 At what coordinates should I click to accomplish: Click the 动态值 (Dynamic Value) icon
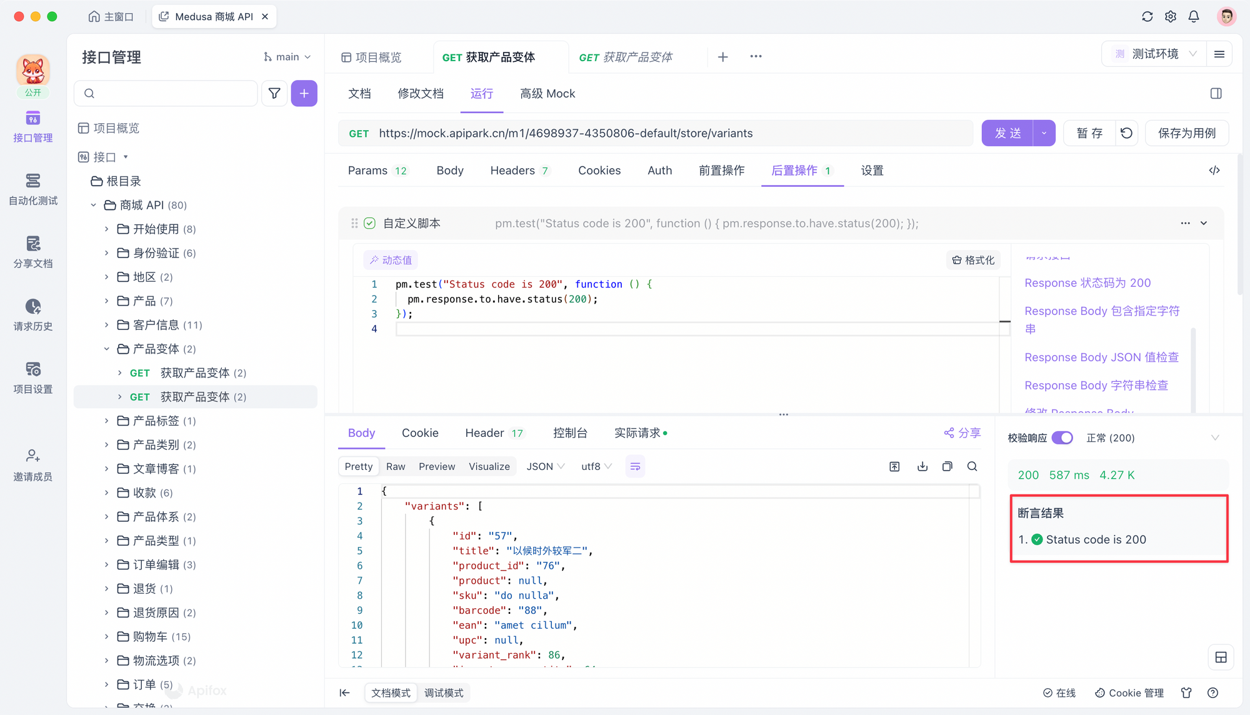tap(391, 259)
